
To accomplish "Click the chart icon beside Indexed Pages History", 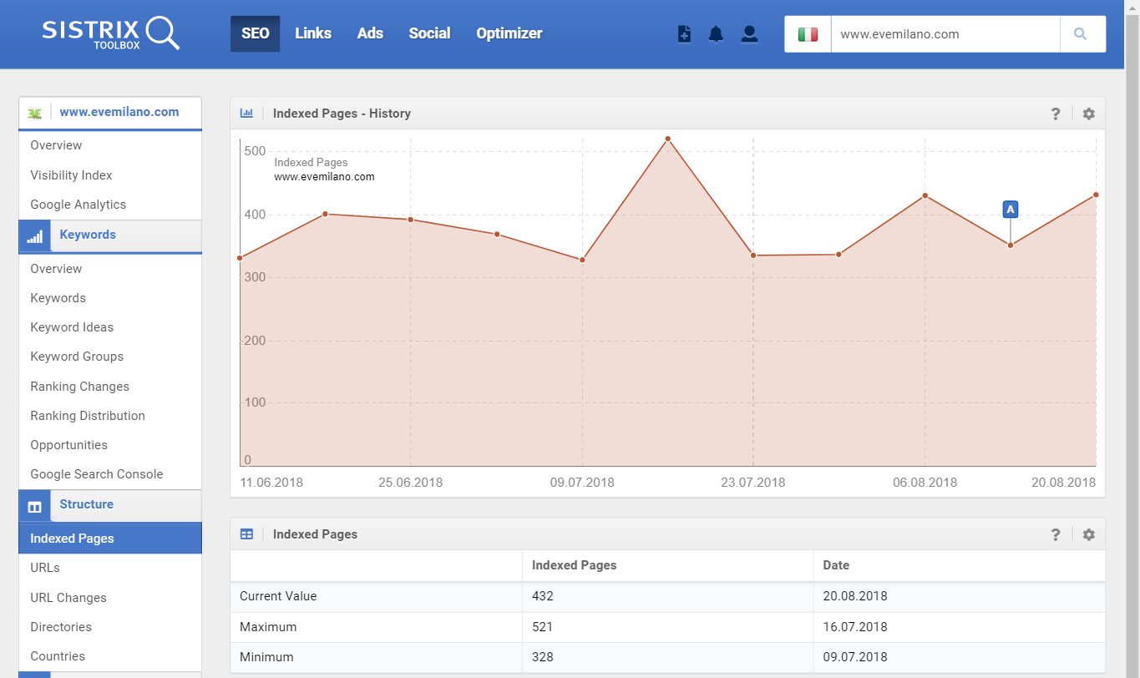I will tap(246, 113).
